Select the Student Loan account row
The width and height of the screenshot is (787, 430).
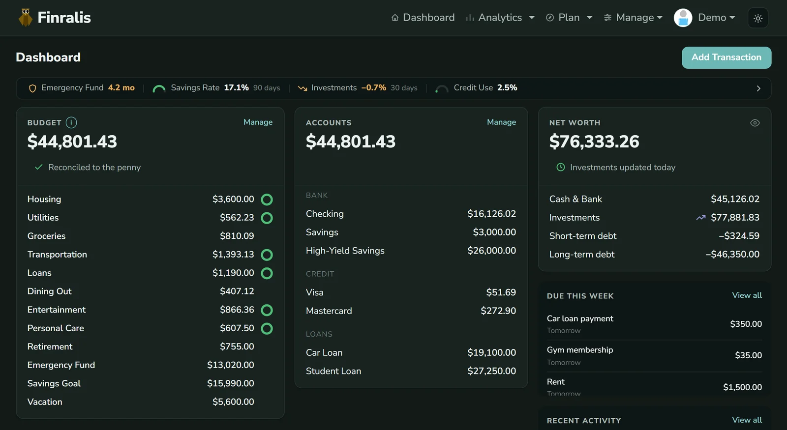tap(411, 371)
